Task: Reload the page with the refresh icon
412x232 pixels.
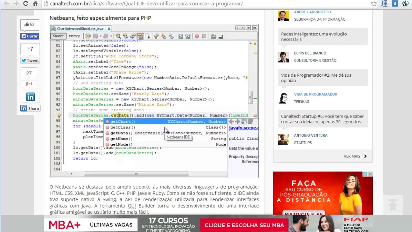Action: pyautogui.click(x=26, y=4)
